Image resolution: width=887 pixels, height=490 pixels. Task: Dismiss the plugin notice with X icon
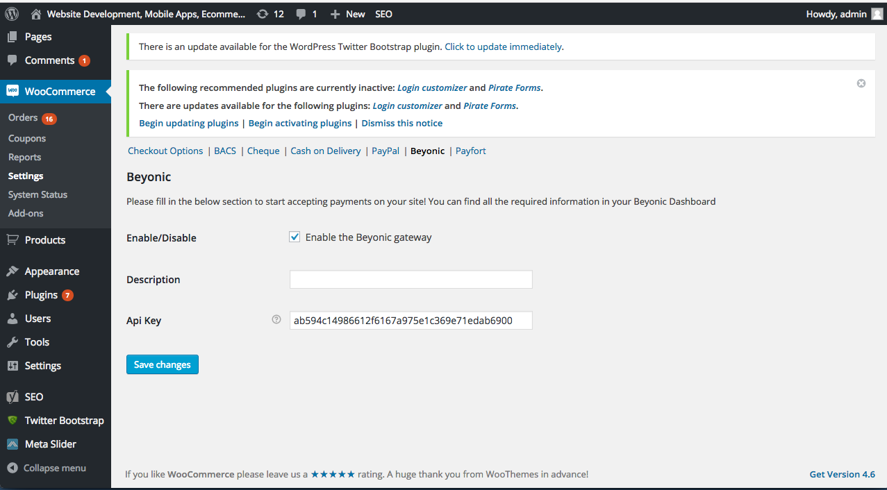(861, 83)
